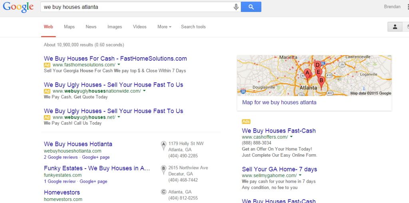Open 2 Google reviews link

61,157
